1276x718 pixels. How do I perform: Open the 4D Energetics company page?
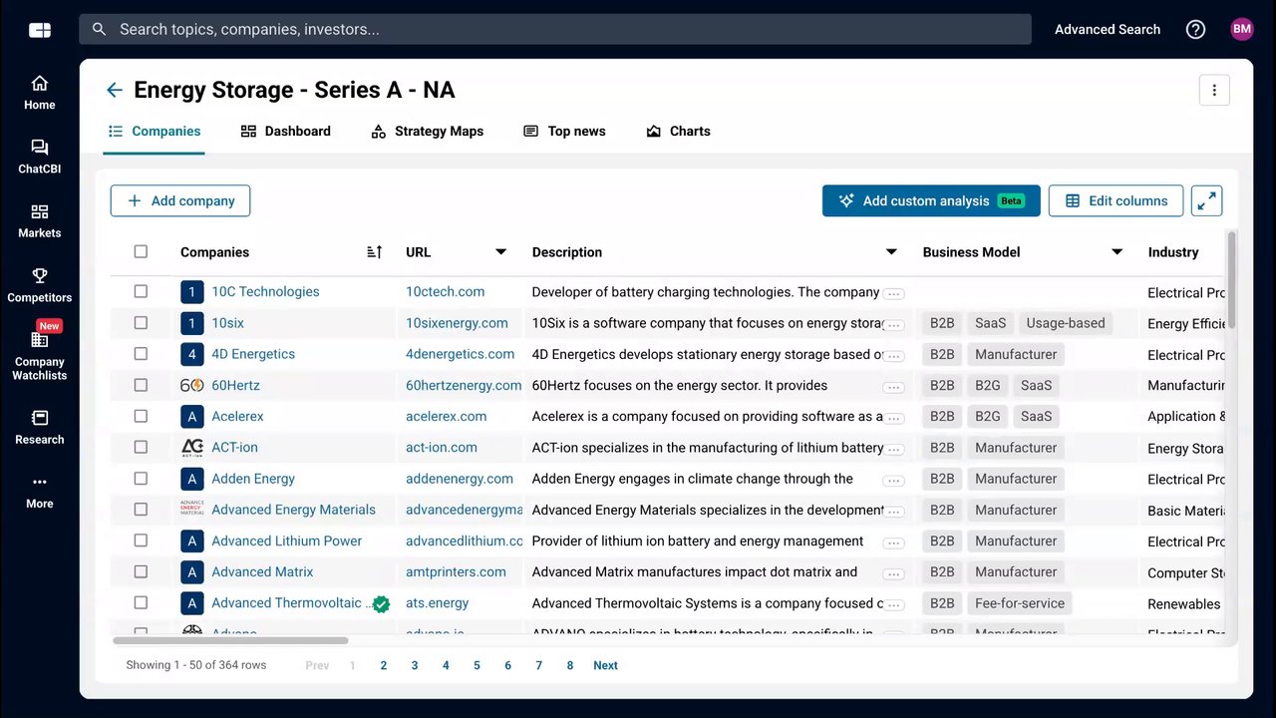tap(253, 354)
